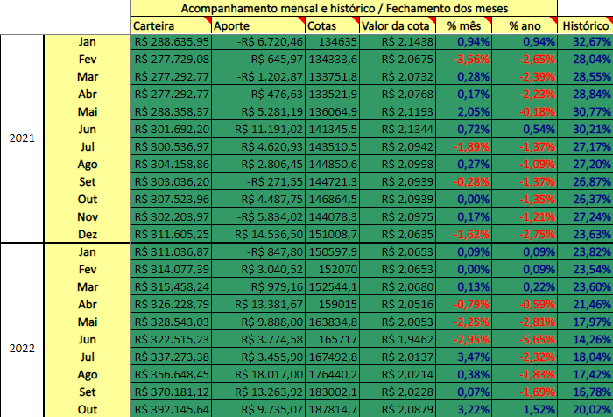Click the % ano cell -2,65%
The width and height of the screenshot is (613, 417).
coord(525,59)
